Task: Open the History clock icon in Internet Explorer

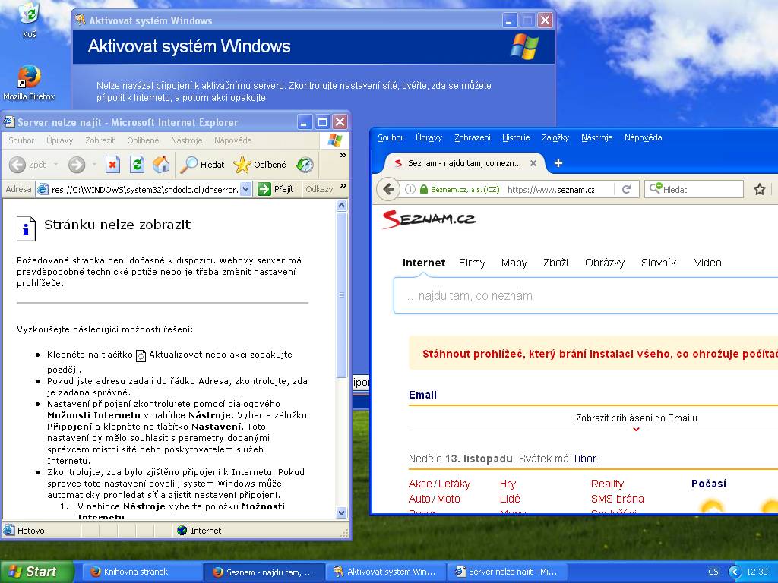Action: point(304,165)
